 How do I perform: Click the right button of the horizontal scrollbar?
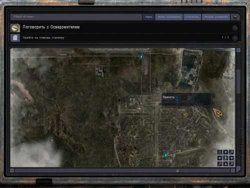point(233,170)
